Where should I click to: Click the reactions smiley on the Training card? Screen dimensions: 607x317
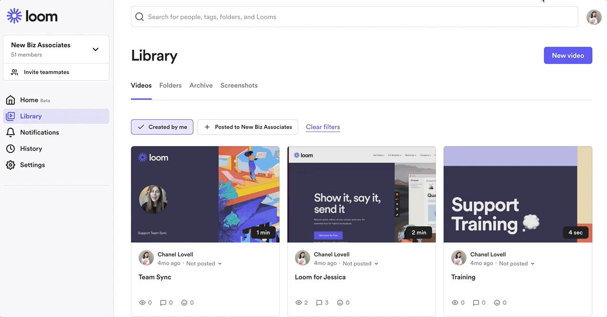pyautogui.click(x=497, y=303)
